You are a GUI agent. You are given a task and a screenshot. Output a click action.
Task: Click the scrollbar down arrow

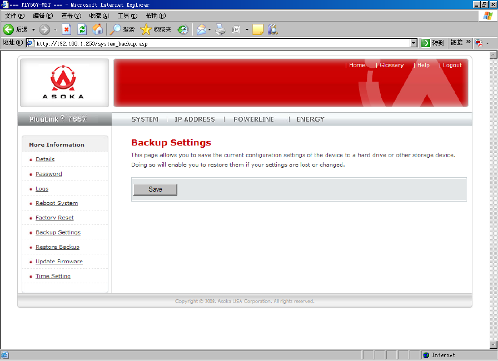[x=493, y=344]
